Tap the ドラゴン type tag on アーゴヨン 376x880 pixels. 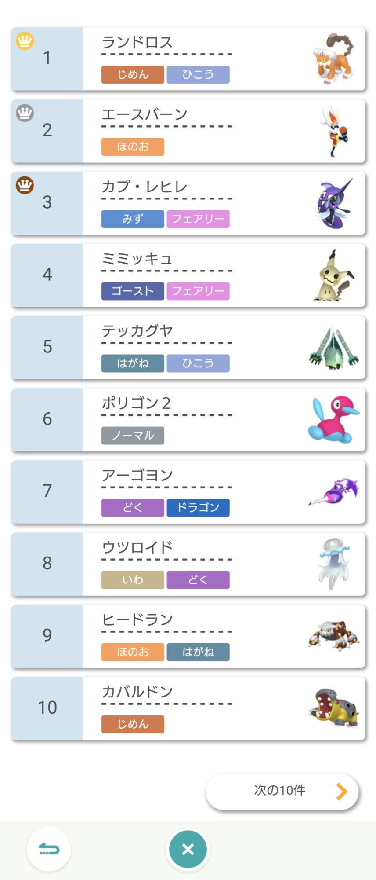point(198,507)
